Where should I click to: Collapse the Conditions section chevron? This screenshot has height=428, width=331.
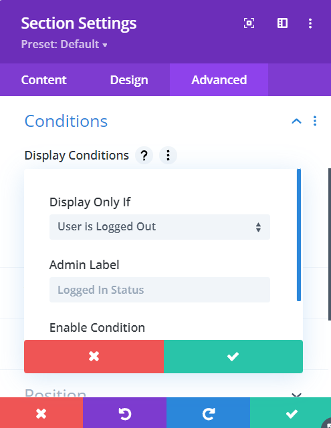pos(296,121)
